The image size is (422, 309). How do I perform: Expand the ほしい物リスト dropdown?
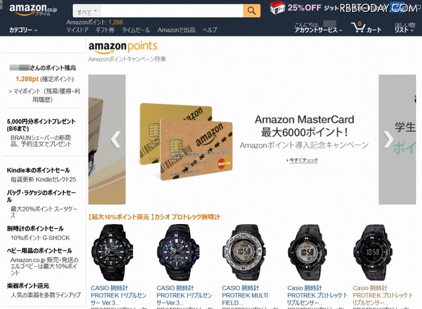[x=404, y=28]
